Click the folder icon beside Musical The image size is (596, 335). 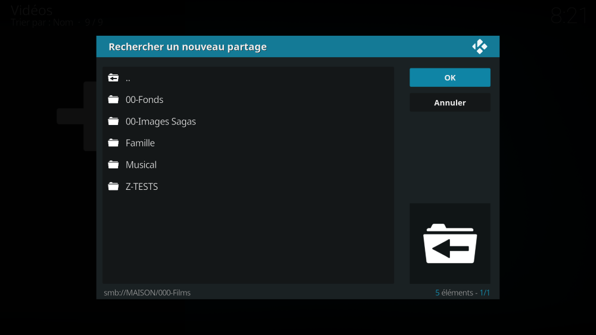(113, 165)
